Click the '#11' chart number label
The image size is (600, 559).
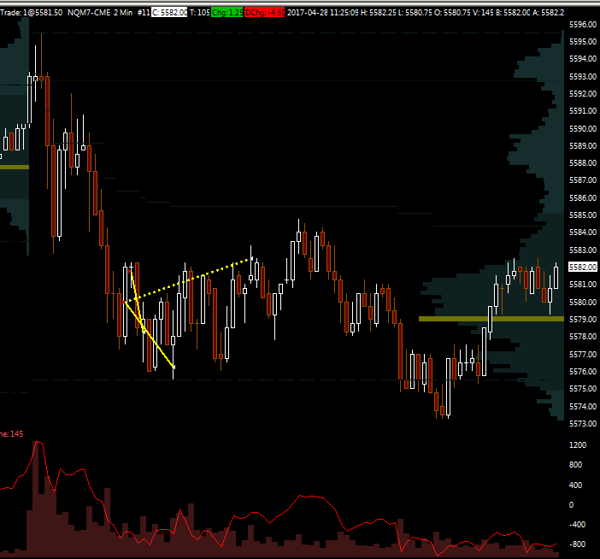[144, 13]
